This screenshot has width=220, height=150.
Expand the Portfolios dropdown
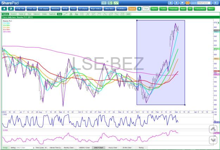click(122, 9)
